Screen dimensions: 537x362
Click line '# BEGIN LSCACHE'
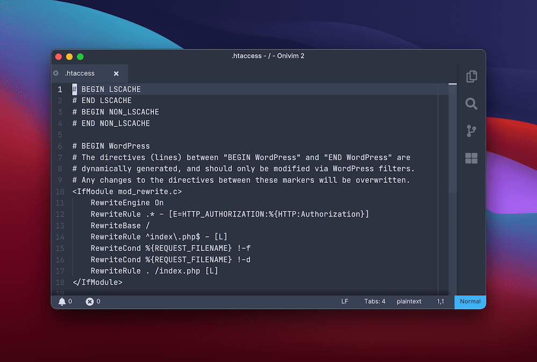coord(106,89)
